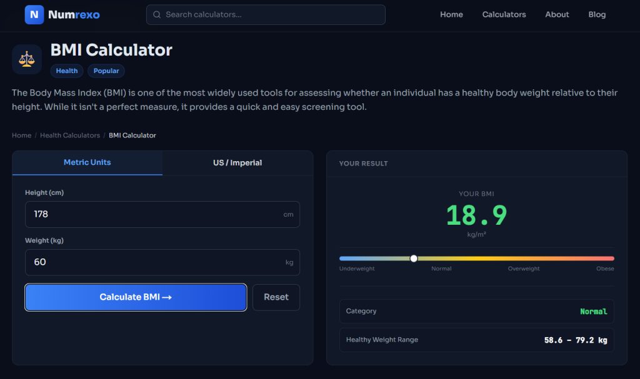
Task: Click the search magnifier icon
Action: pyautogui.click(x=157, y=15)
